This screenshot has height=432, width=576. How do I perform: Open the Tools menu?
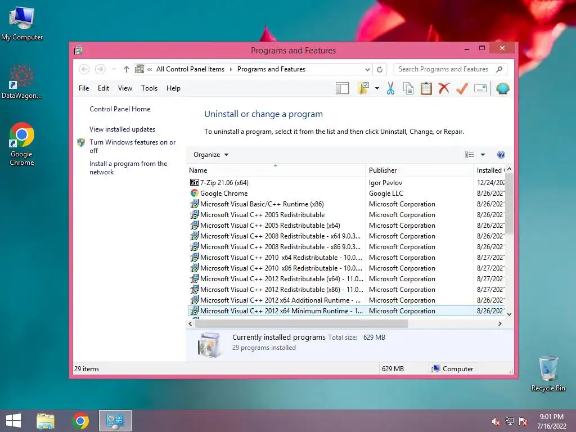tap(149, 88)
